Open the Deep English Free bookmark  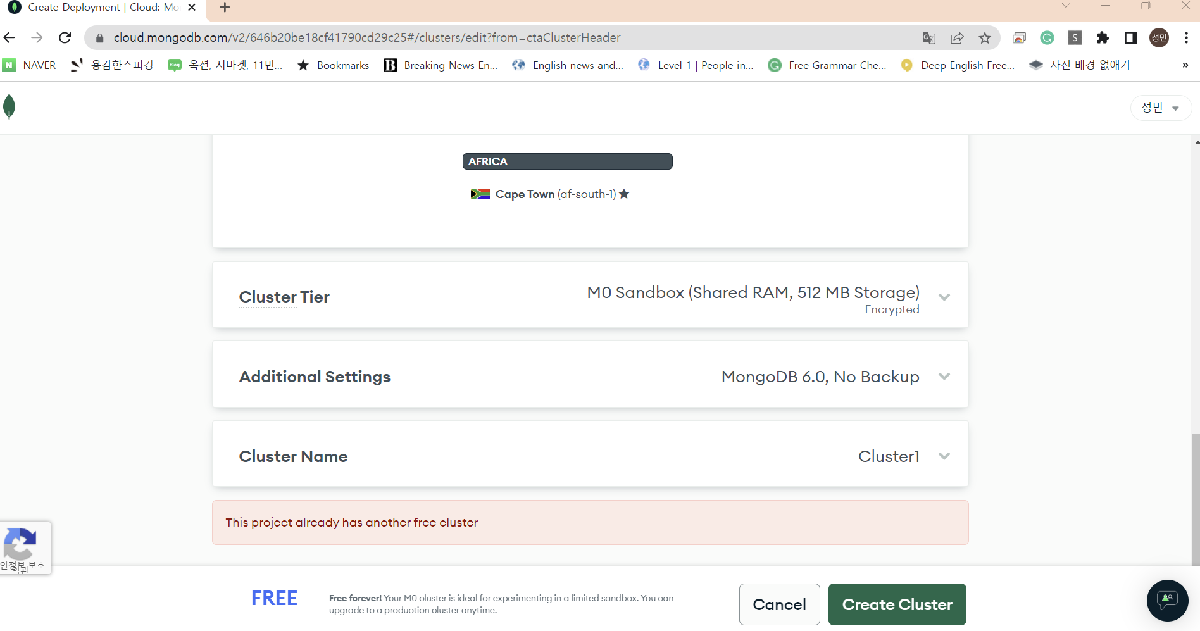[958, 65]
